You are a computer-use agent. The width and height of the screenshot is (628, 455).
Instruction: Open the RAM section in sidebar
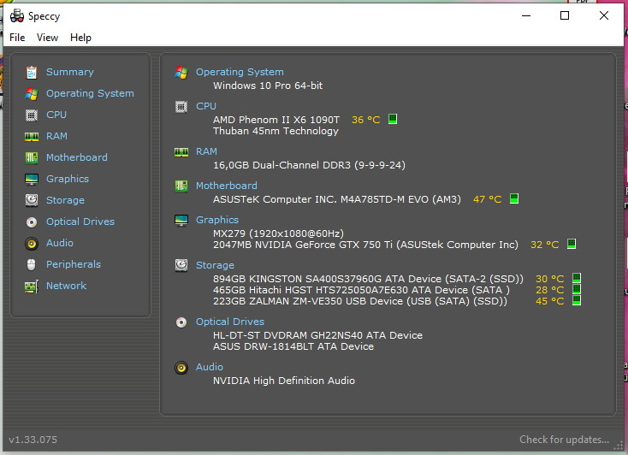click(56, 136)
